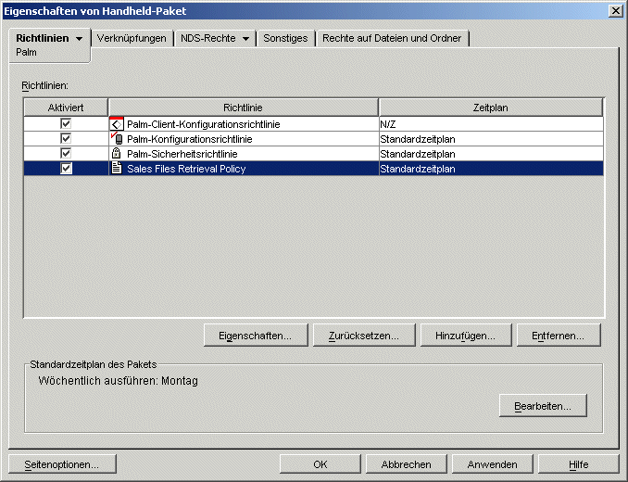Select the Palm-Client-Konfigurationsrichtlinie row text
628x482 pixels.
(x=204, y=124)
